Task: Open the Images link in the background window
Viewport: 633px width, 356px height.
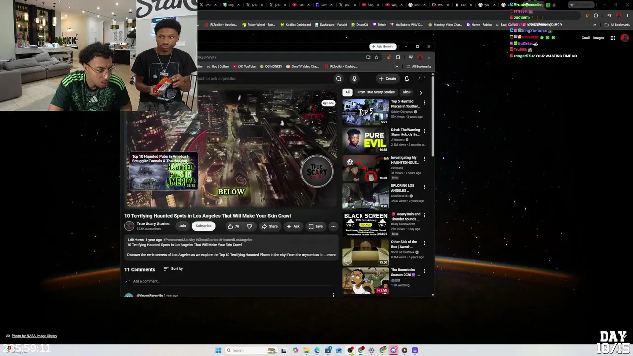Action: pos(598,38)
